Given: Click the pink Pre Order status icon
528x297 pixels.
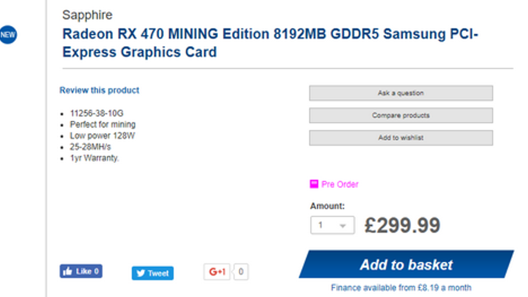Looking at the screenshot, I should (x=314, y=184).
